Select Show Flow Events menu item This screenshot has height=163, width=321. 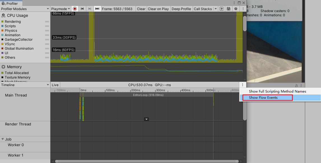click(263, 97)
